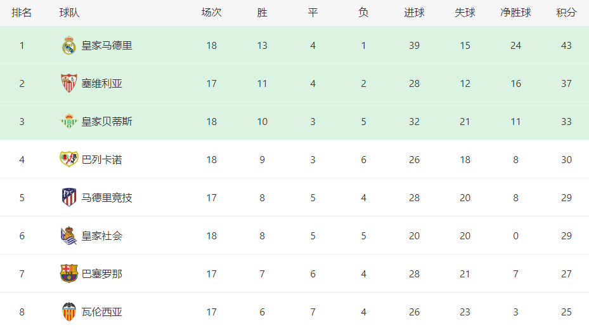Image resolution: width=589 pixels, height=330 pixels.
Task: Click the Valencia club crest icon
Action: [x=69, y=312]
